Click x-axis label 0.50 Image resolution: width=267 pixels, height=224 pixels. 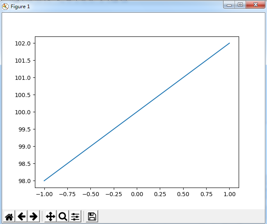click(x=183, y=194)
